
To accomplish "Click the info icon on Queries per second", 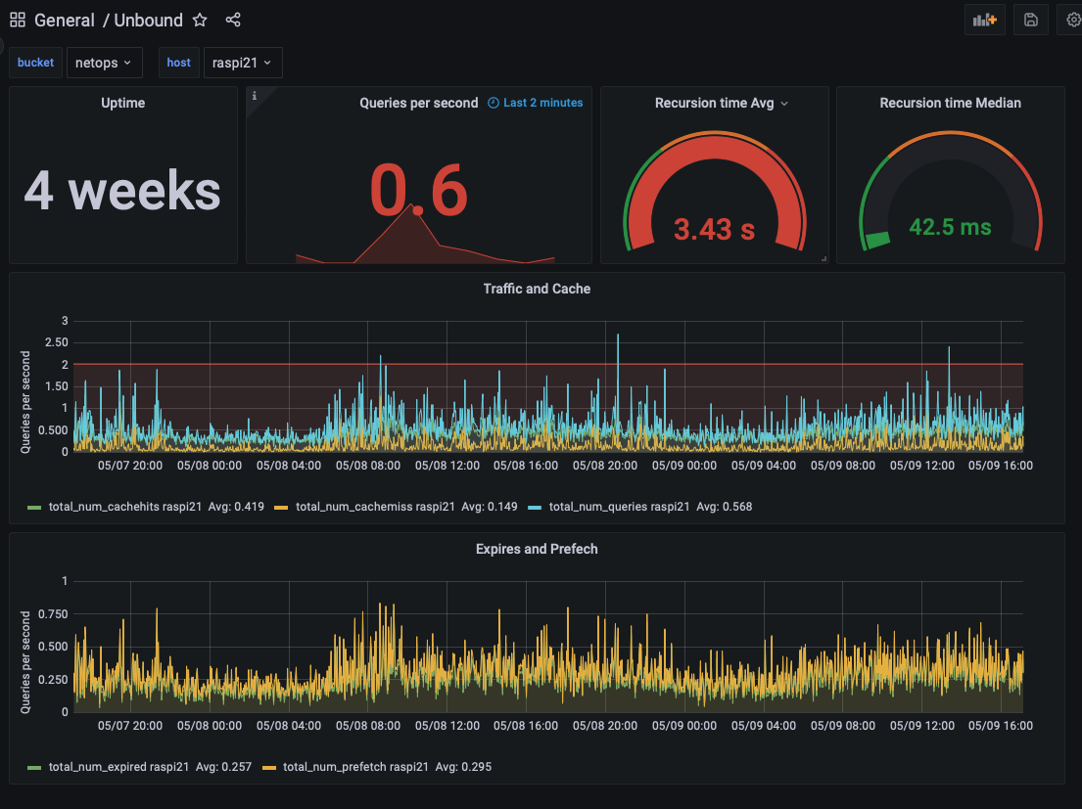I will point(255,96).
